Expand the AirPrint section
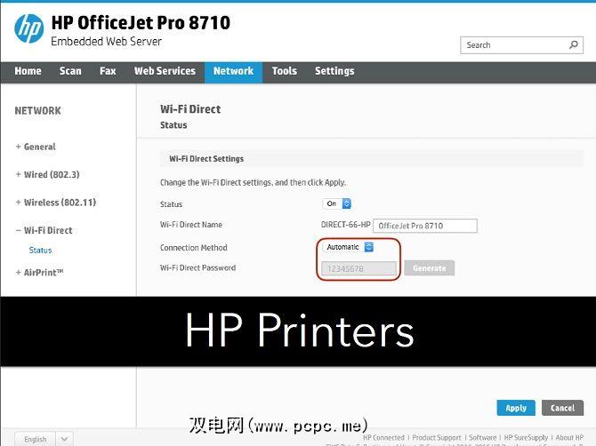Viewport: 596px width, 446px height. tap(39, 273)
